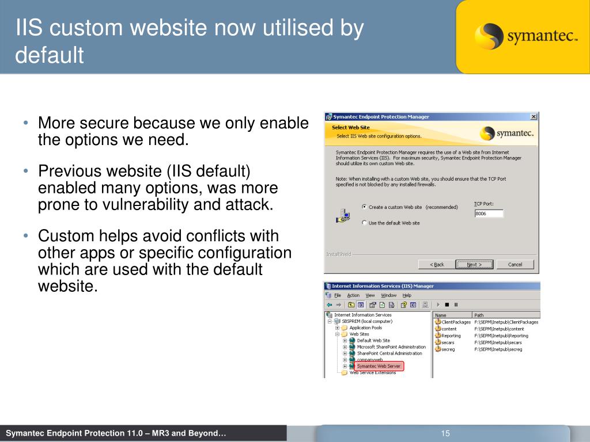The image size is (590, 442).
Task: Click the Refresh icon in IIS toolbar
Action: [x=383, y=305]
